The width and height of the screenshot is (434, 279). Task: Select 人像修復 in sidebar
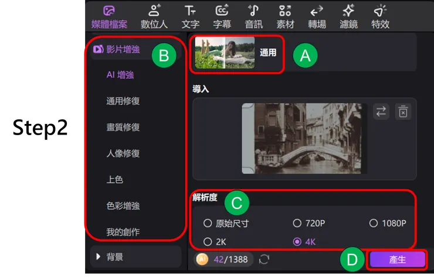(x=123, y=153)
